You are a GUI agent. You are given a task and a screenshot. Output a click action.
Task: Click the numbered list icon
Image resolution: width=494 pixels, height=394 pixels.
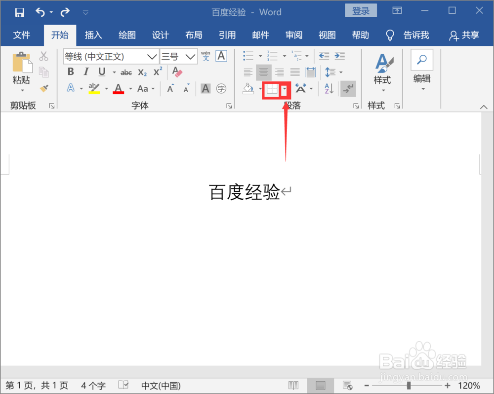click(x=272, y=56)
